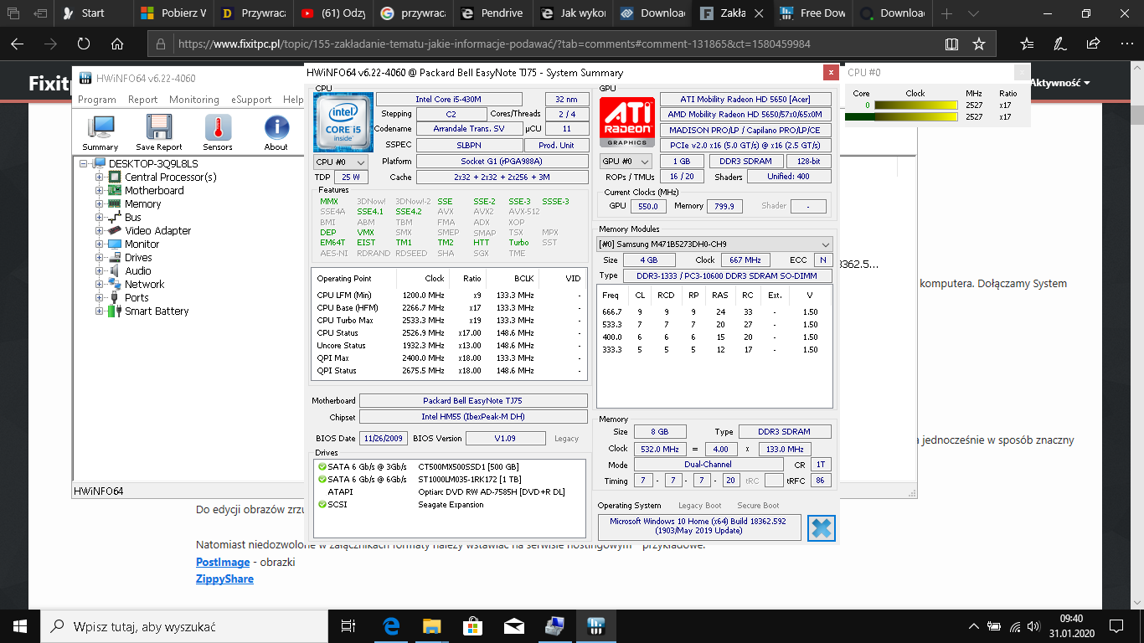1144x643 pixels.
Task: Follow the ZippyShare link
Action: 224,579
